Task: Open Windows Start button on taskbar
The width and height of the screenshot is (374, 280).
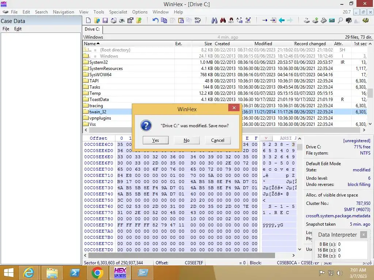Action: 9,273
